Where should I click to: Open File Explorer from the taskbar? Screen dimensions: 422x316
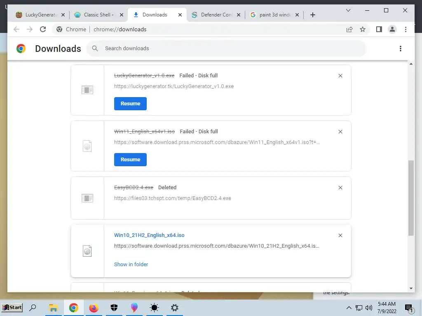(53, 308)
